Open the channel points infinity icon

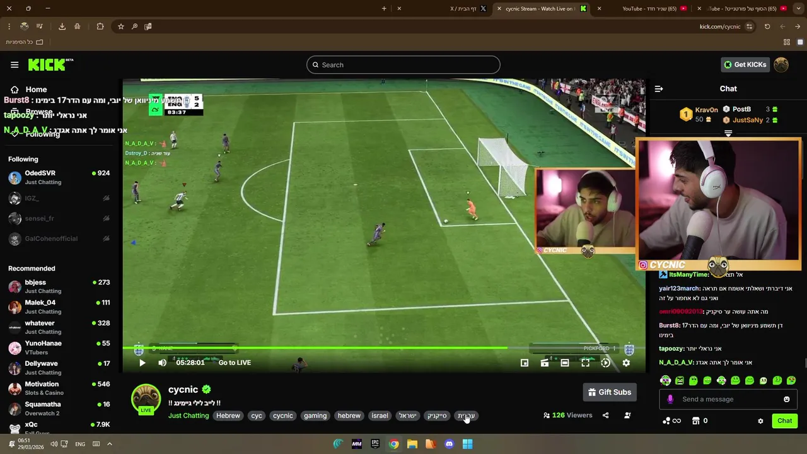[x=672, y=421]
